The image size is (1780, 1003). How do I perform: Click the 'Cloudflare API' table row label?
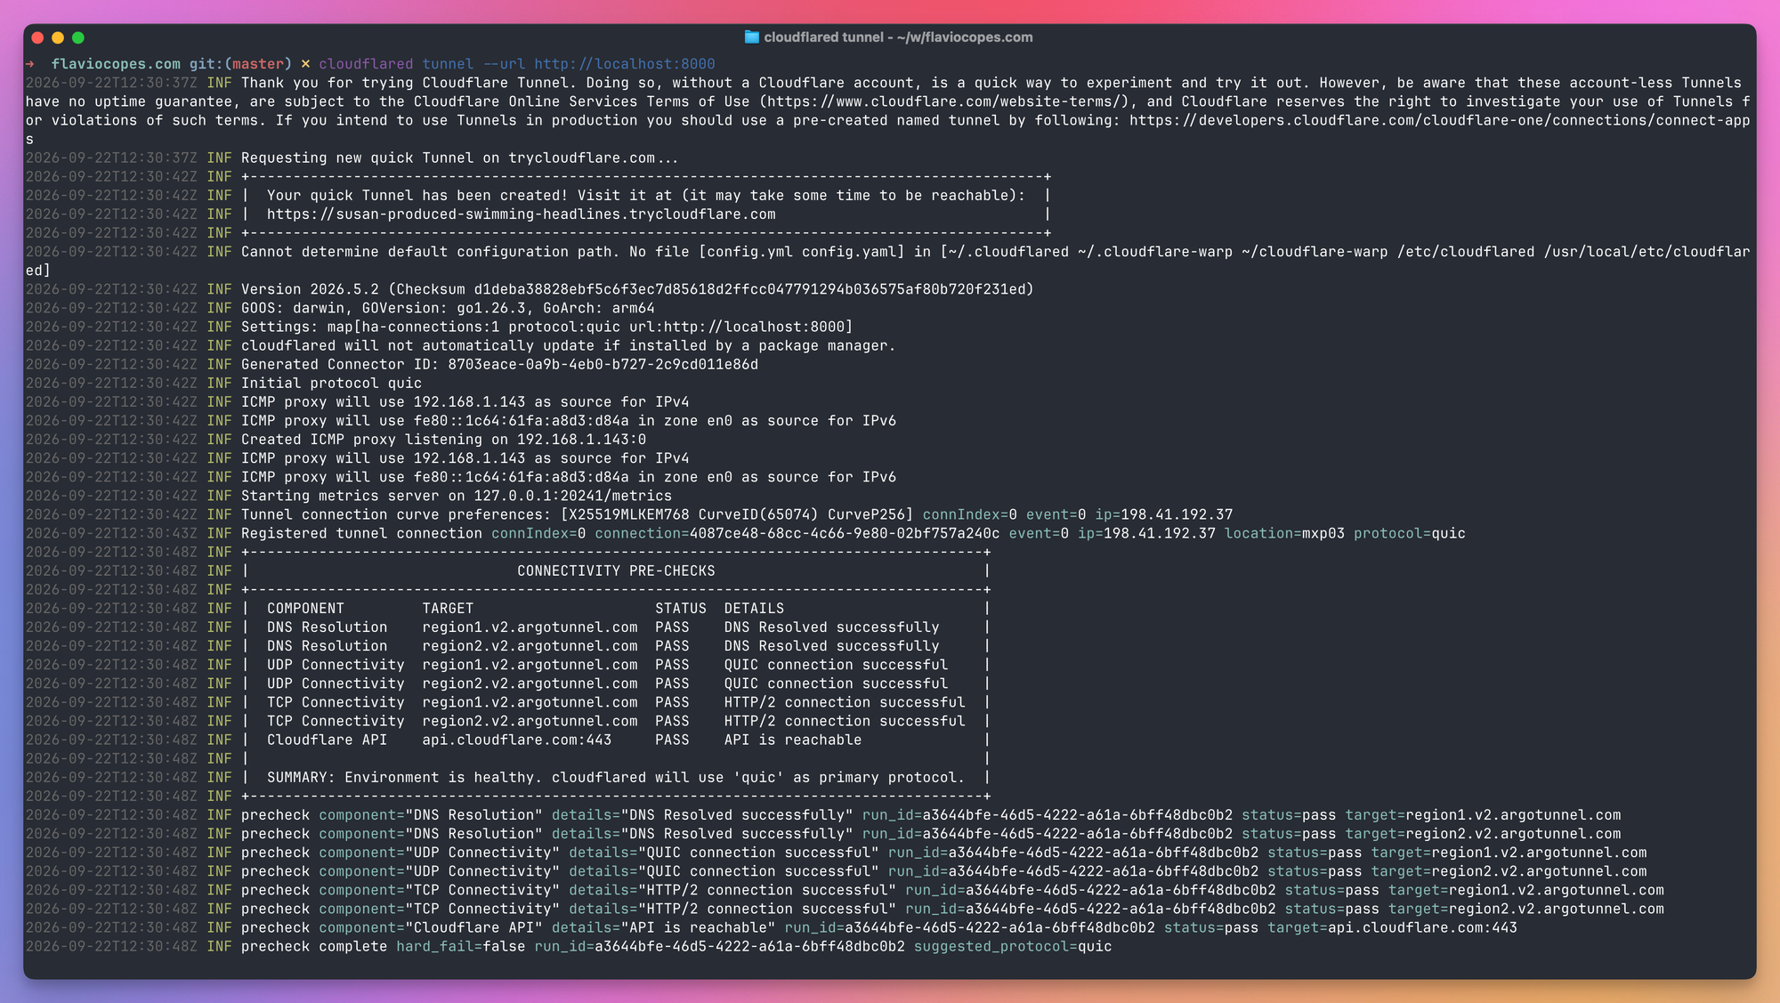coord(327,740)
